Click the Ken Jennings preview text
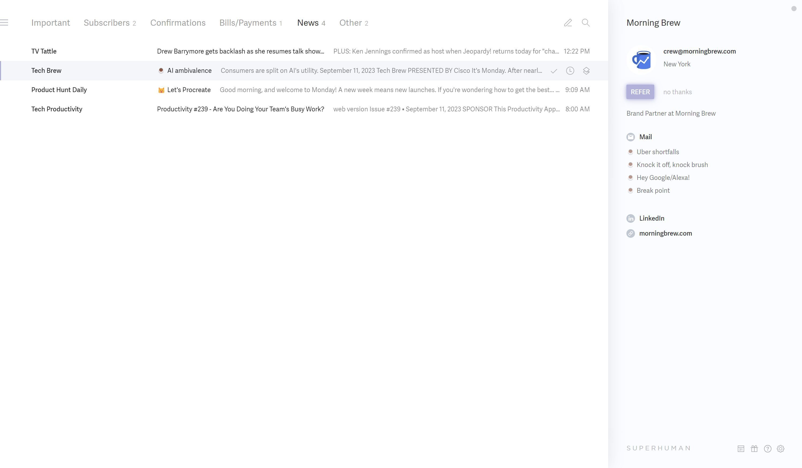802x468 pixels. (x=446, y=51)
